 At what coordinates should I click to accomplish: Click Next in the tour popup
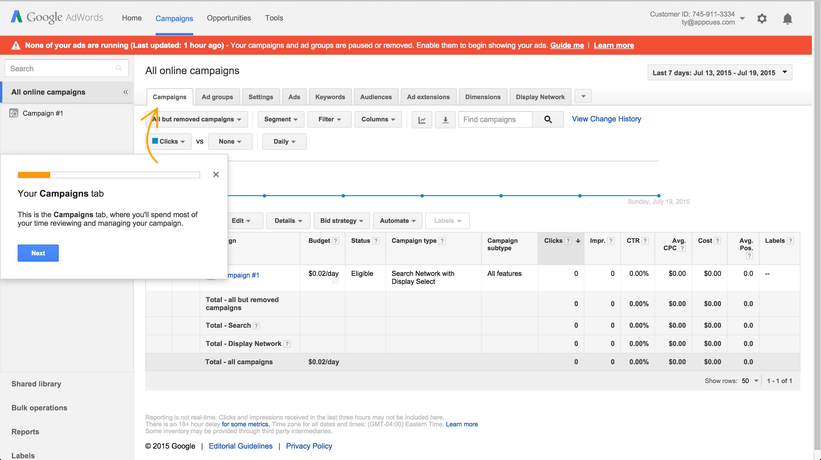(38, 253)
